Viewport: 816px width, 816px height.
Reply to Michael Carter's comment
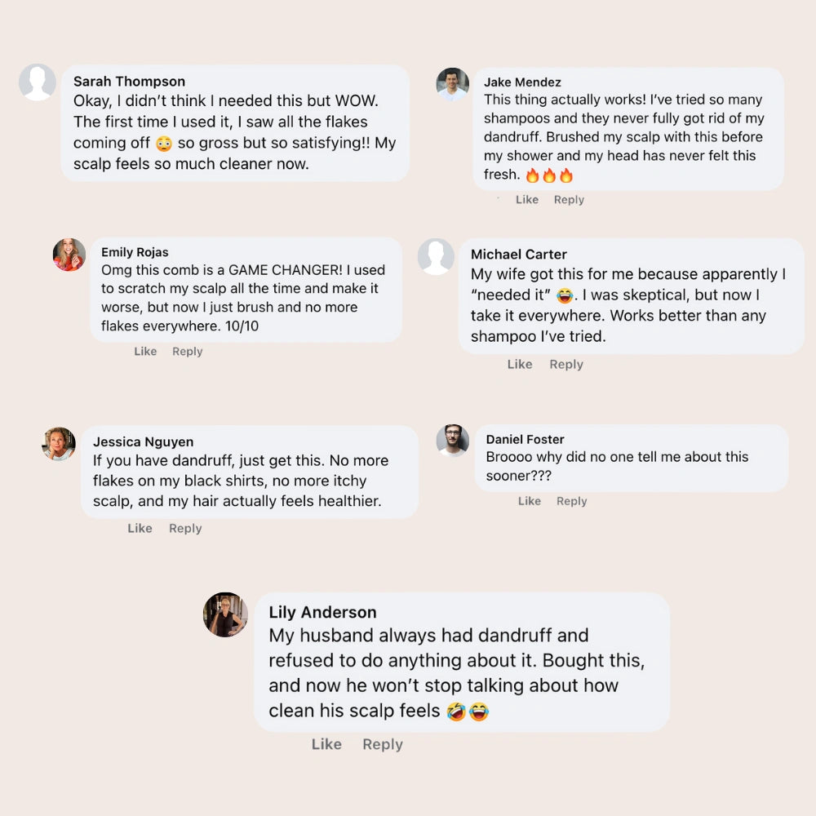click(x=566, y=365)
